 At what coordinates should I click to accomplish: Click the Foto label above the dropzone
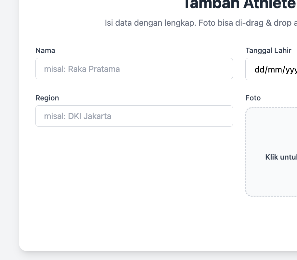point(253,98)
